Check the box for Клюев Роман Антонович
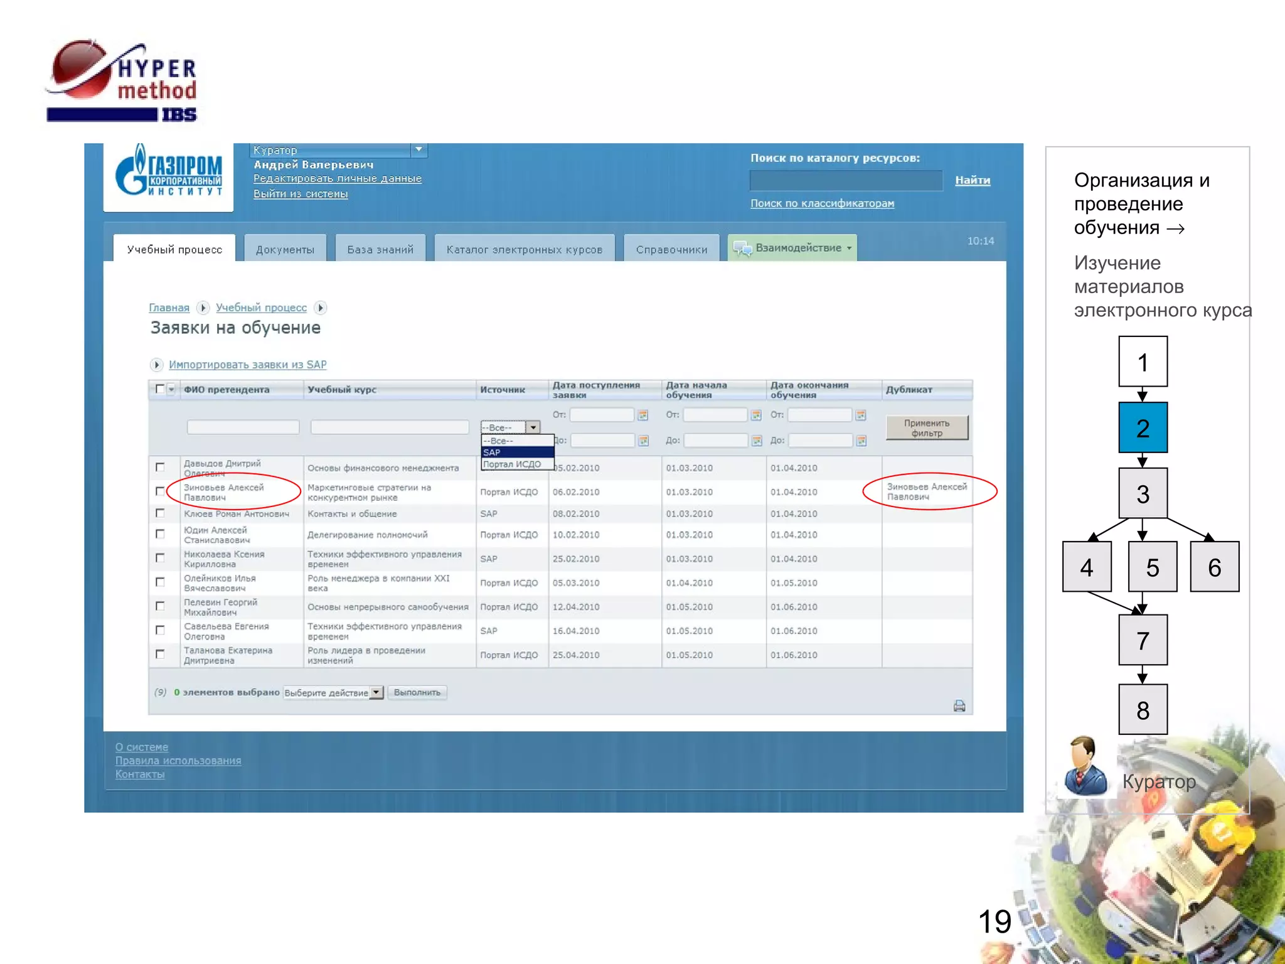 (160, 513)
